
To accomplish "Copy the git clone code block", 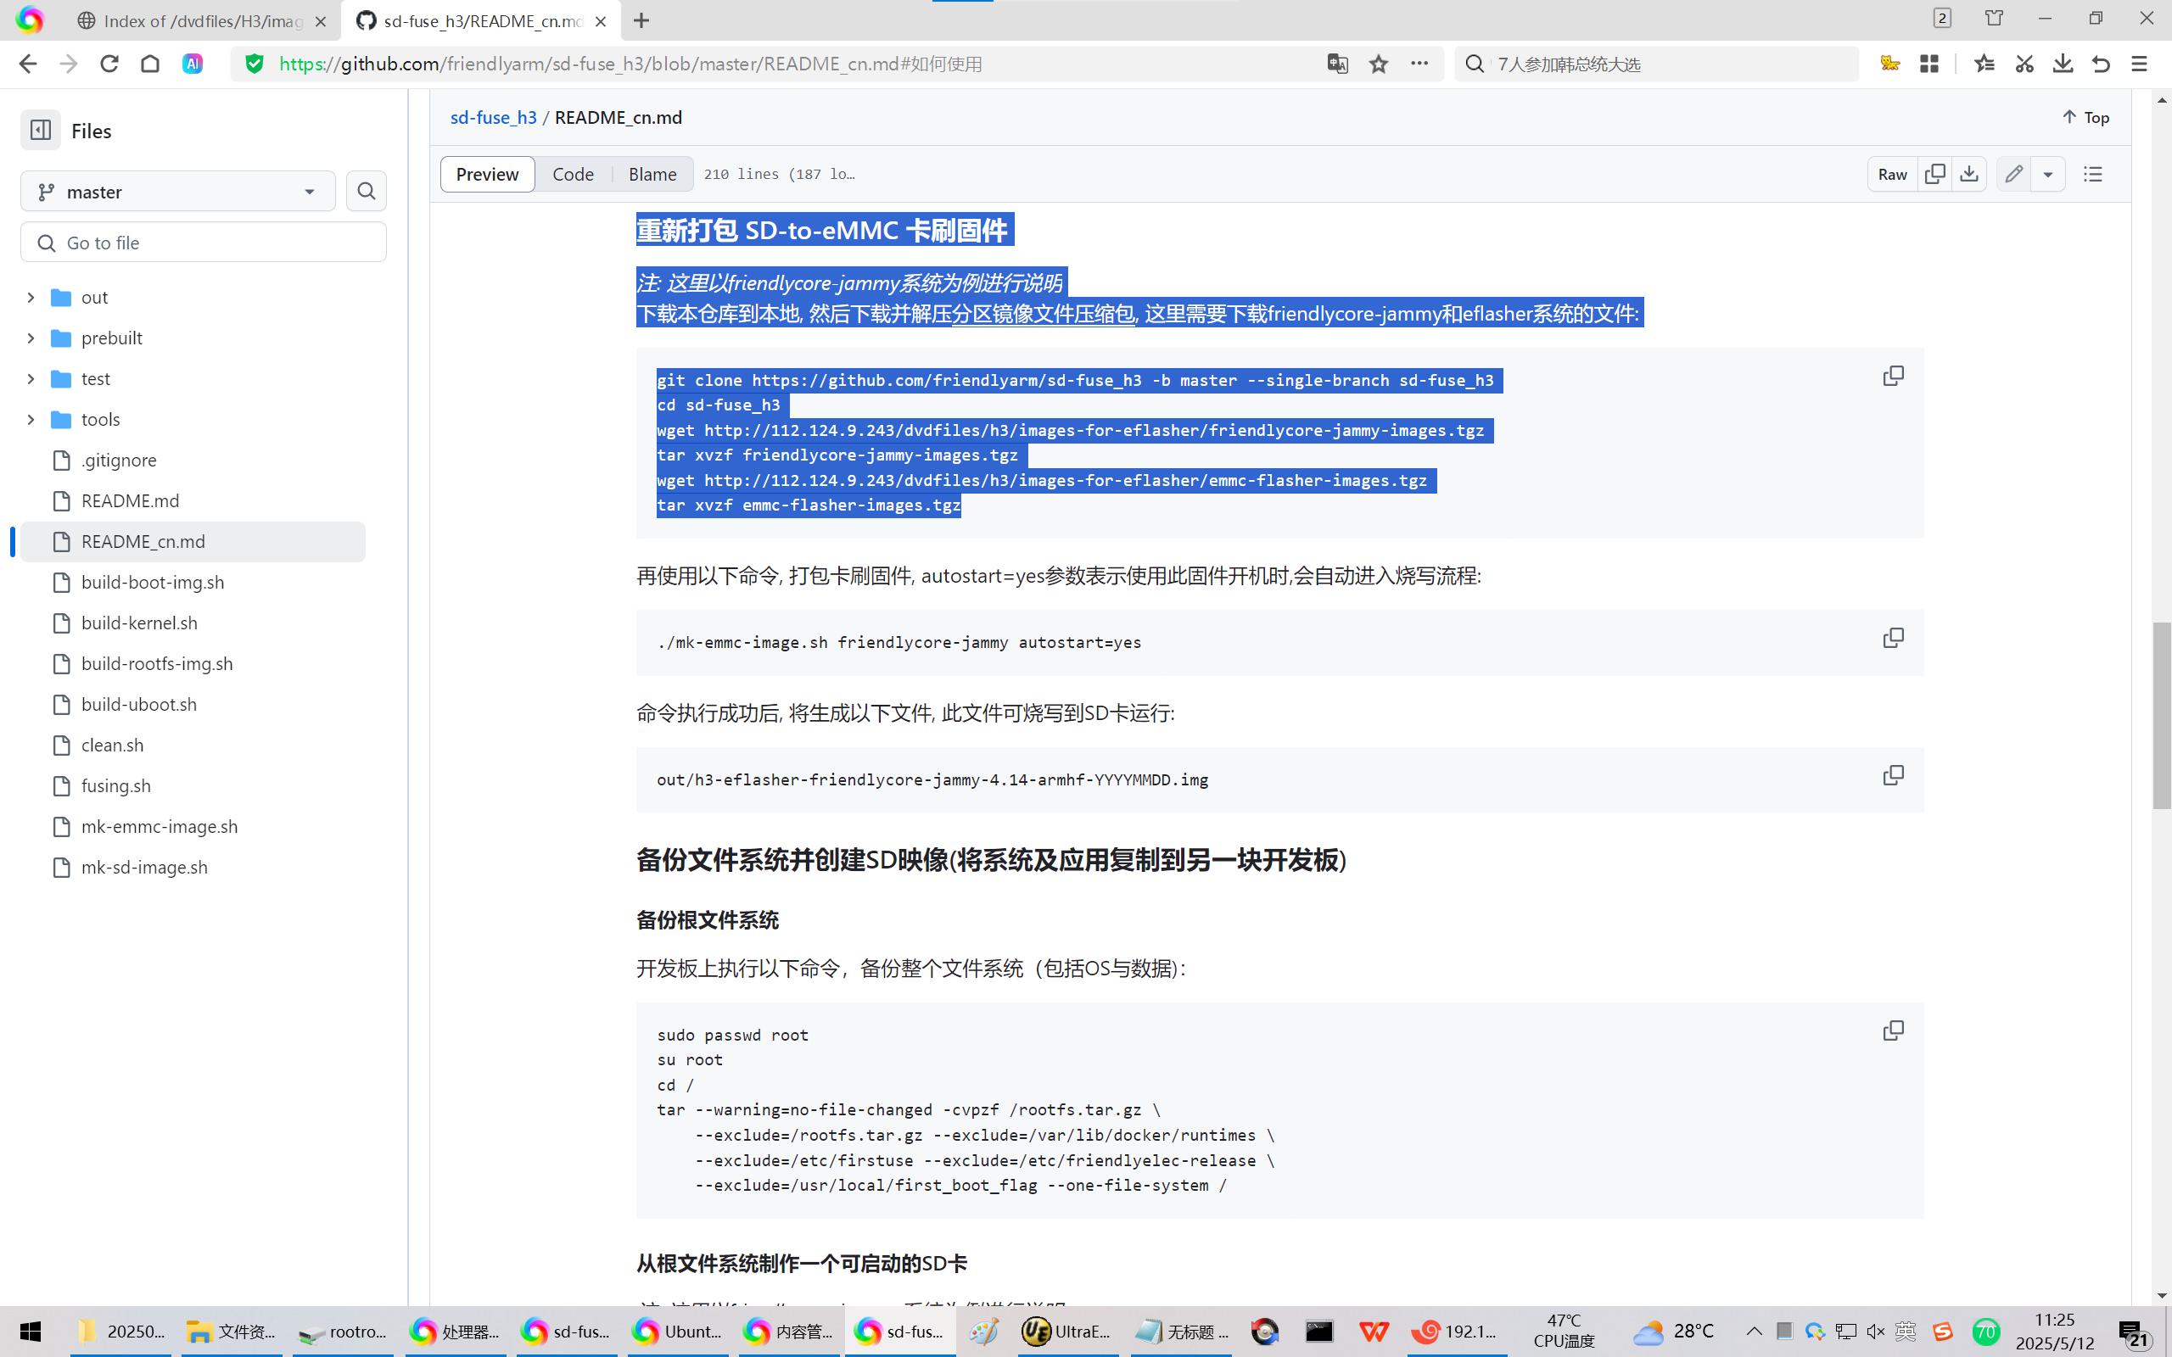I will pyautogui.click(x=1893, y=376).
